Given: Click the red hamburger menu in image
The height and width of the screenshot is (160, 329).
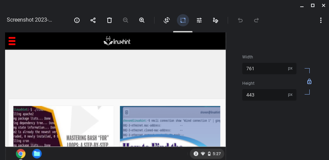Looking at the screenshot, I should (12, 41).
